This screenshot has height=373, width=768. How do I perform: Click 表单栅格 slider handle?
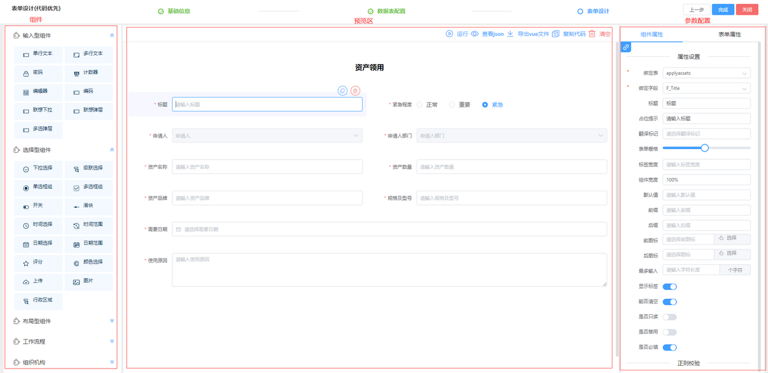click(x=705, y=148)
